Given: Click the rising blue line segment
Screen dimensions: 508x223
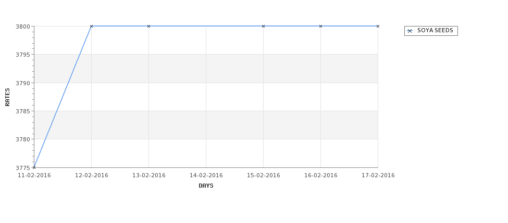Looking at the screenshot, I should click(x=63, y=97).
